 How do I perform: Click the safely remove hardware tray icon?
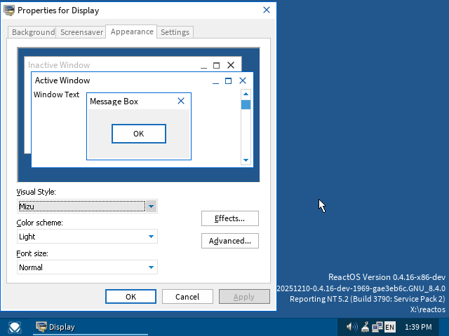tap(365, 327)
